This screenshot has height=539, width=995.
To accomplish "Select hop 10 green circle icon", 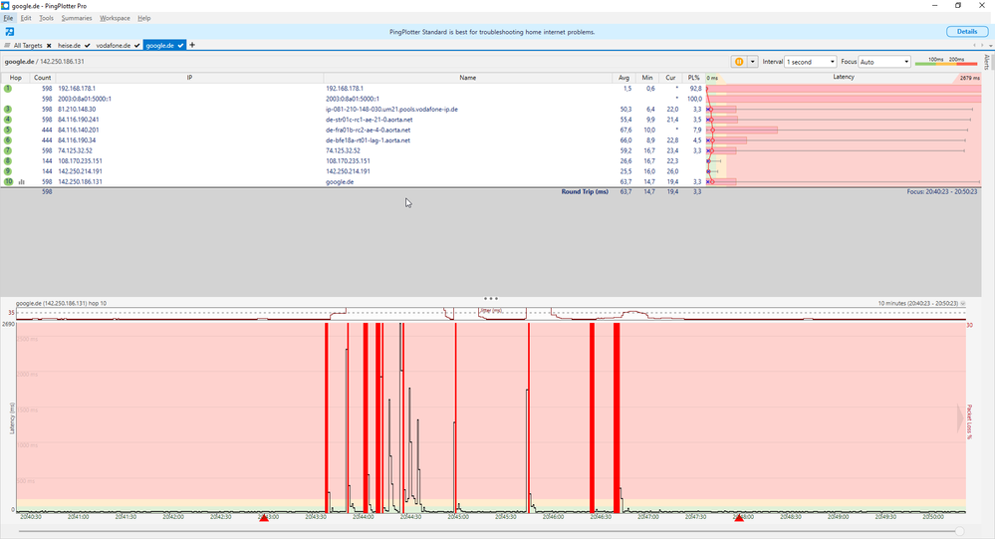I will [8, 181].
